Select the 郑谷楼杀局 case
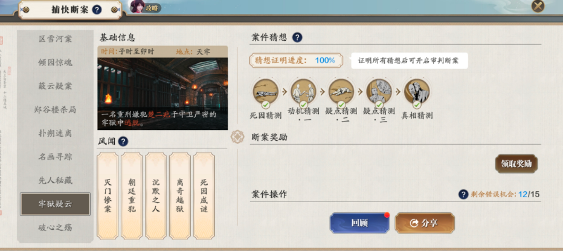This screenshot has height=251, width=563. [x=56, y=109]
